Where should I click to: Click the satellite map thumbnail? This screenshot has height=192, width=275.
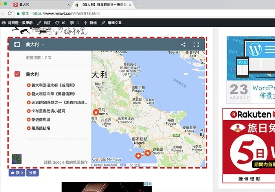[17, 159]
